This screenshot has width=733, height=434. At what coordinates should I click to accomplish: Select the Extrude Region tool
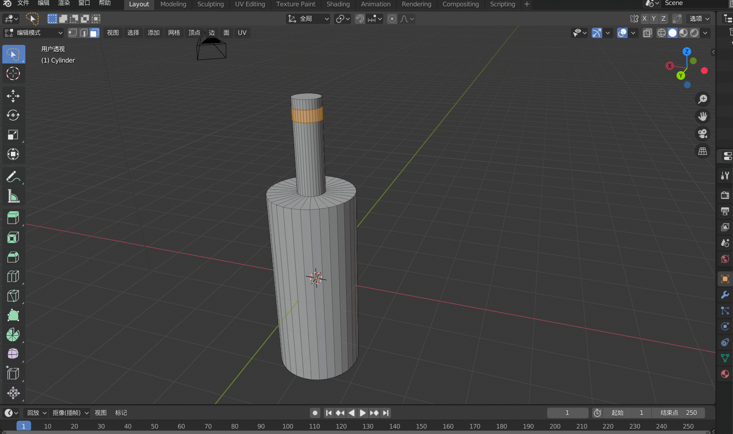pyautogui.click(x=13, y=218)
